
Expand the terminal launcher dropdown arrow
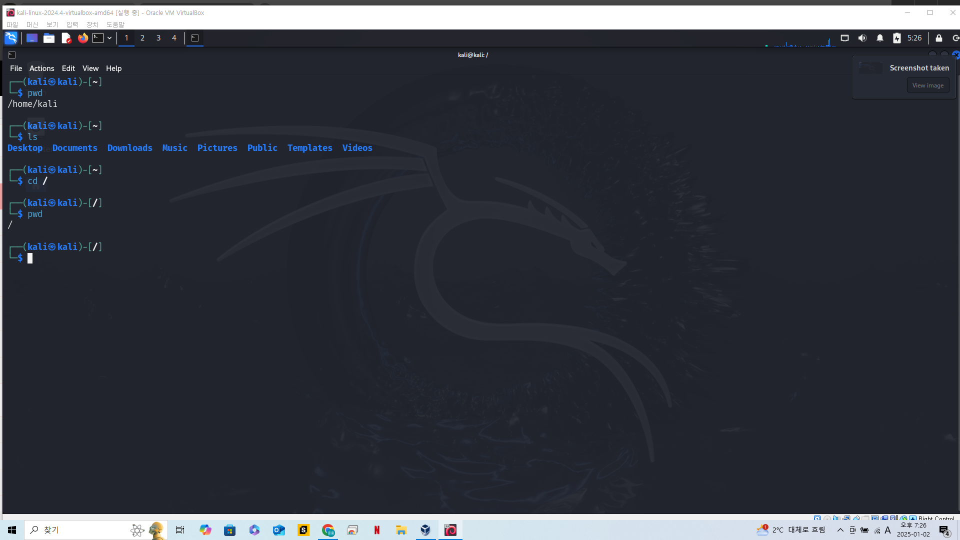pyautogui.click(x=109, y=38)
